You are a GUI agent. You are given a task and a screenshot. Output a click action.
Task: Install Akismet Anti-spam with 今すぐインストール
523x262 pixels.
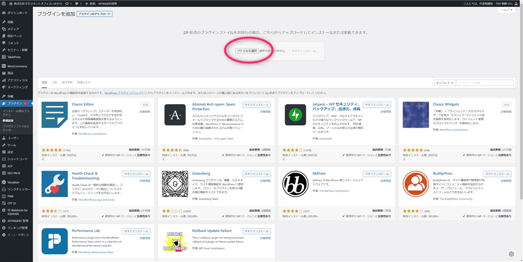pyautogui.click(x=256, y=105)
